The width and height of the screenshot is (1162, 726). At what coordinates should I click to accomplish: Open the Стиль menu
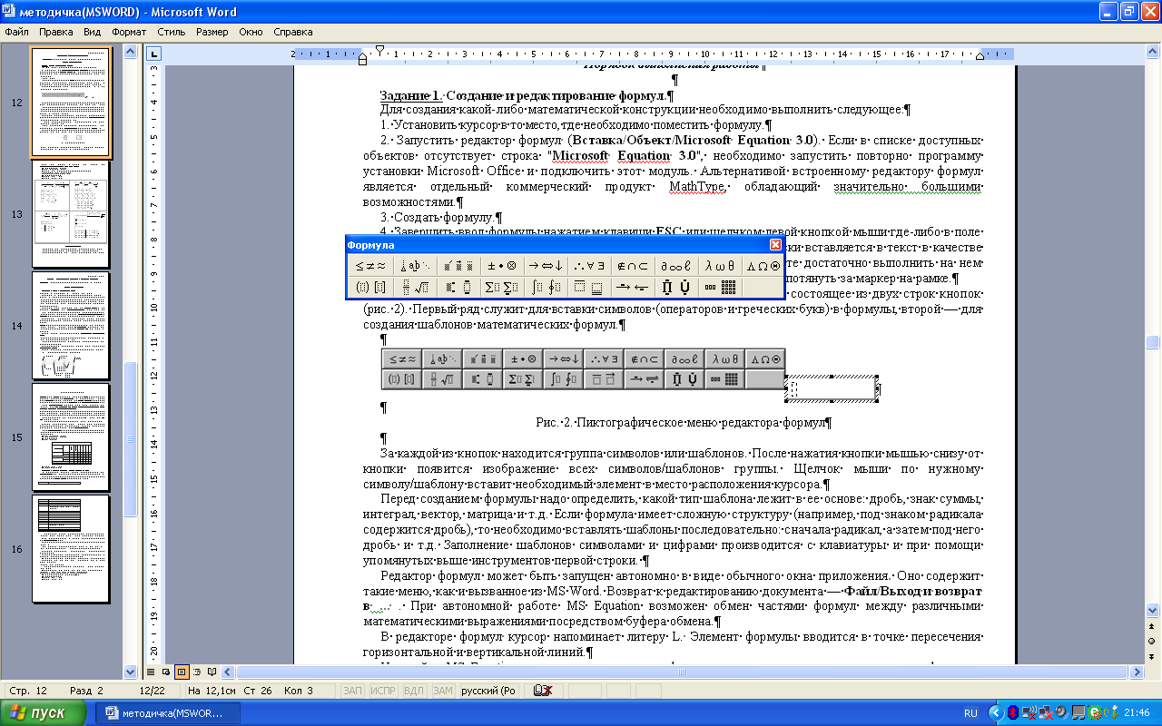(x=171, y=31)
